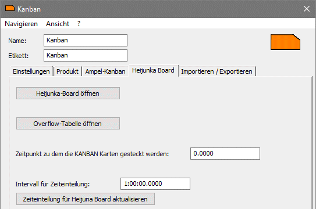
Task: Open the Navigieren menu
Action: click(x=21, y=24)
